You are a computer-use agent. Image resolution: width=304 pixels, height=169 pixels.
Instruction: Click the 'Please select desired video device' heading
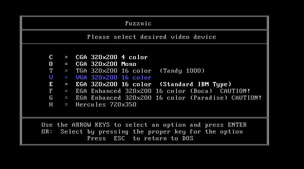(x=152, y=37)
